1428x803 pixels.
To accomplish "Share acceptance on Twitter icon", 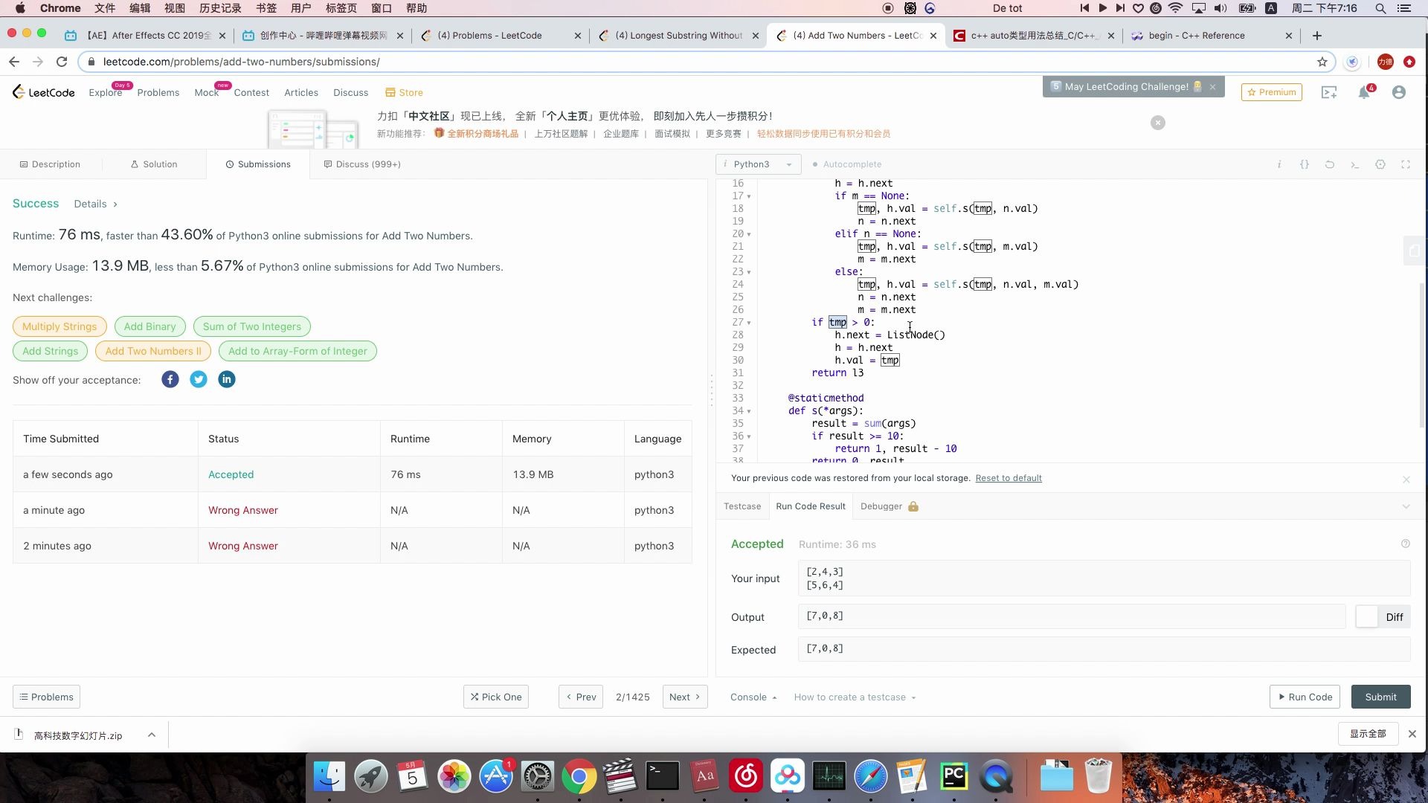I will point(198,380).
